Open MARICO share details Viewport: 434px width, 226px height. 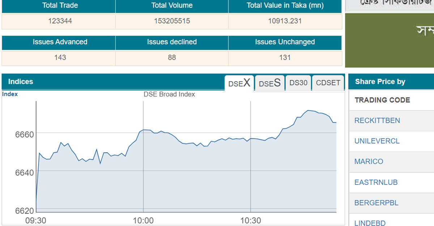[369, 162]
